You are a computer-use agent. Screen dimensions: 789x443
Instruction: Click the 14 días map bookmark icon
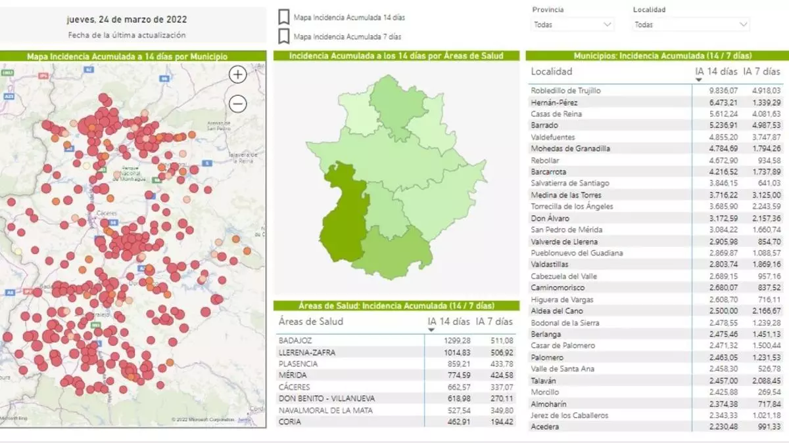[x=284, y=17]
